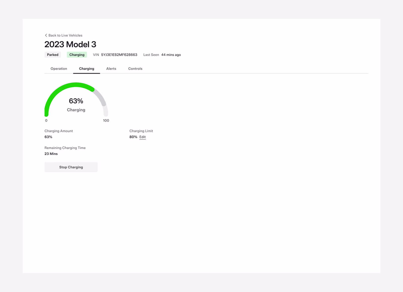Click the Remaining Charging Time value
This screenshot has width=403, height=292.
[x=51, y=154]
